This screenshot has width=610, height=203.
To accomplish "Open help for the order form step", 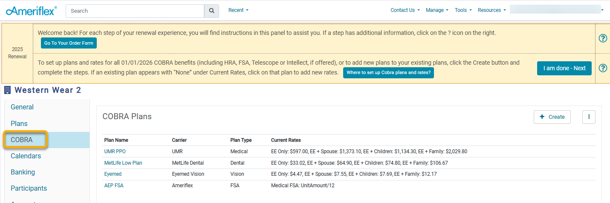I will (x=603, y=38).
